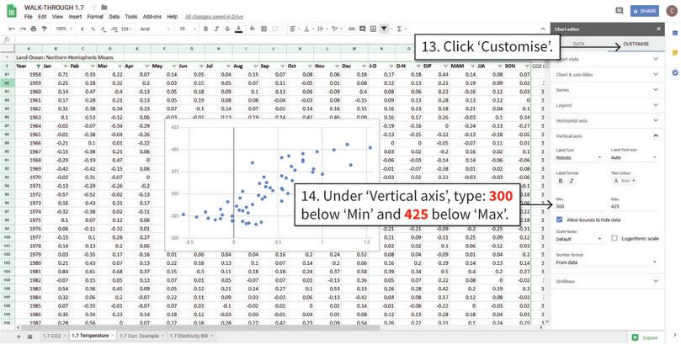Image resolution: width=681 pixels, height=344 pixels.
Task: Open the Number format dropdown
Action: 607,262
